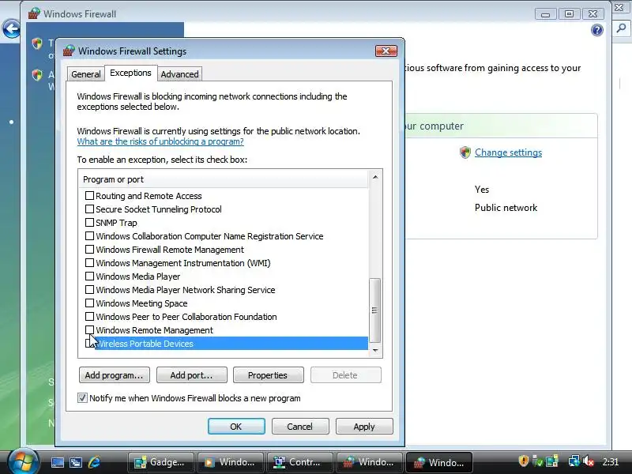Close the Windows Firewall Settings dialog

point(386,51)
